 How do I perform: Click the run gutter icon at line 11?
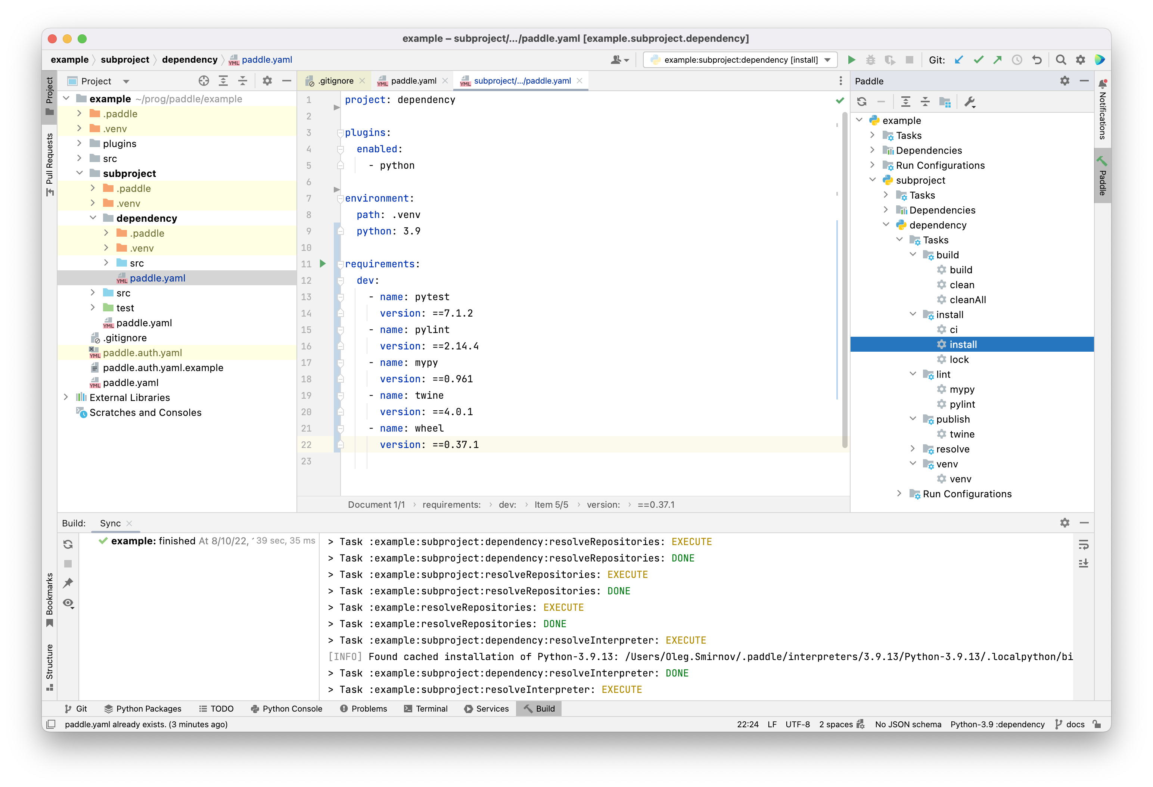click(323, 264)
